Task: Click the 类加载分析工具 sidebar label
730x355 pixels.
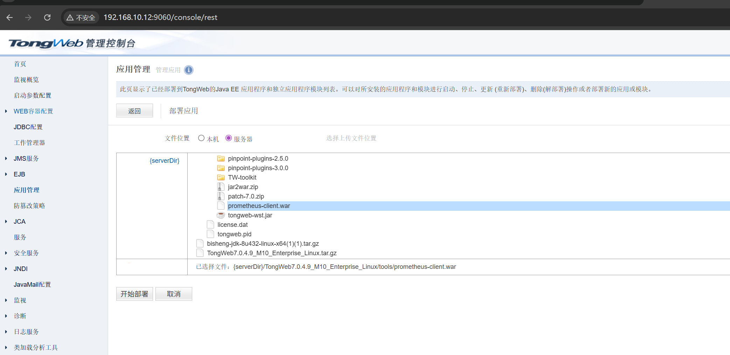Action: (x=36, y=348)
